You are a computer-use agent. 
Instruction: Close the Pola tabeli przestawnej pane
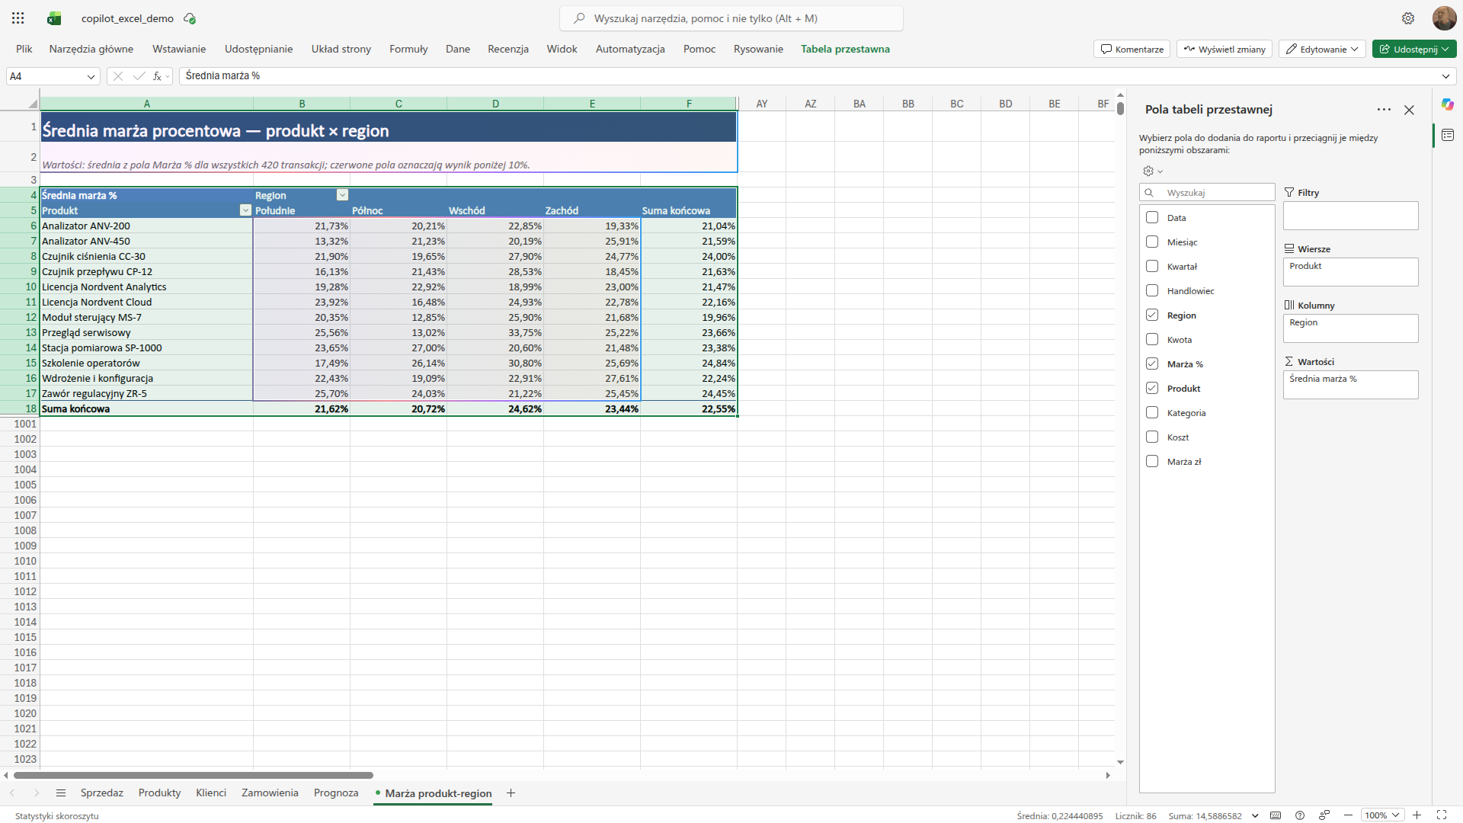1409,110
